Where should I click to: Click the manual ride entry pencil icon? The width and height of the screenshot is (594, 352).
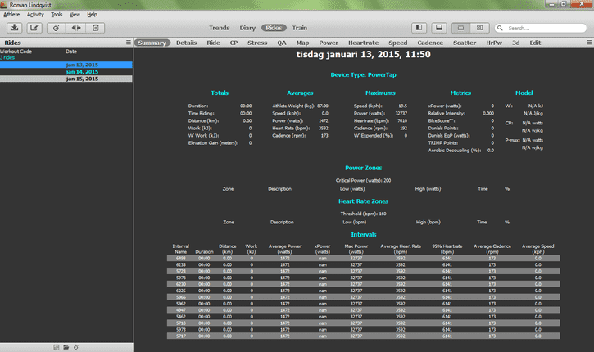point(34,28)
